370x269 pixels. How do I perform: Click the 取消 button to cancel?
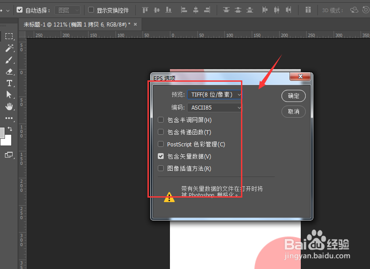293,111
